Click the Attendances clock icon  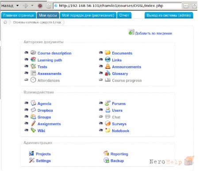point(33,80)
